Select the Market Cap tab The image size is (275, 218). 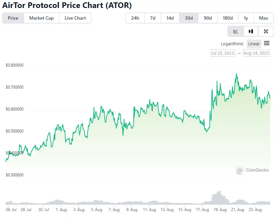(x=41, y=18)
